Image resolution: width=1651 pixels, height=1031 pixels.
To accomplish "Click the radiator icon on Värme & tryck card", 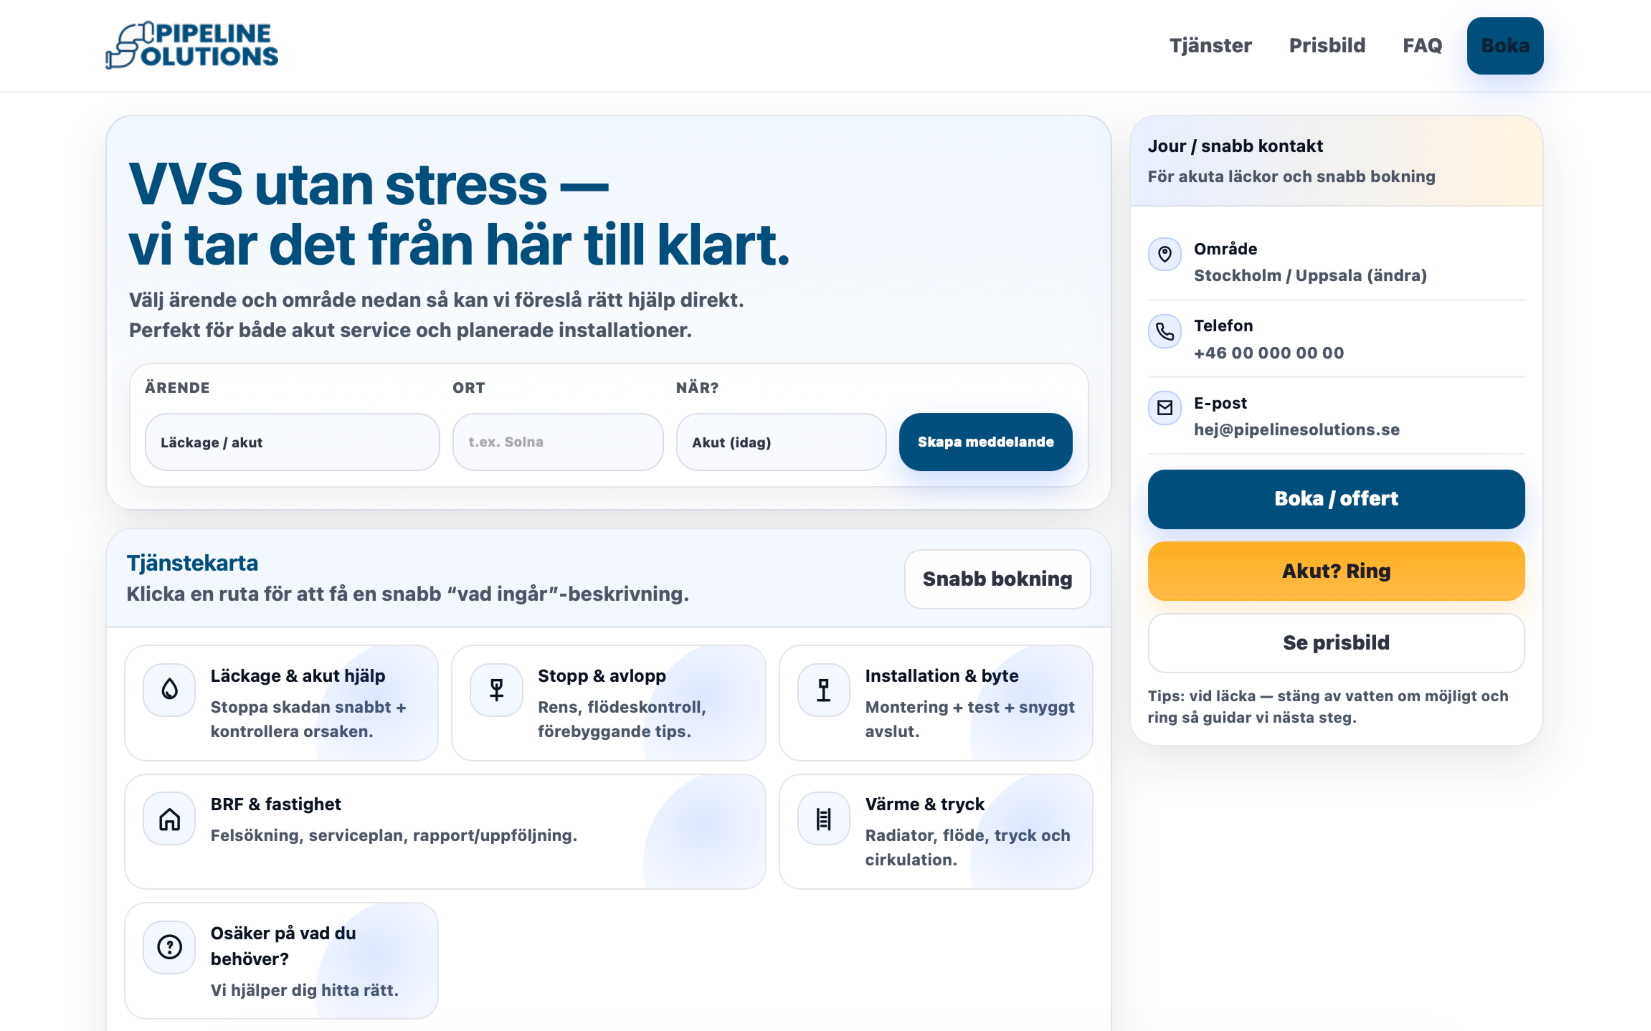I will (x=823, y=818).
